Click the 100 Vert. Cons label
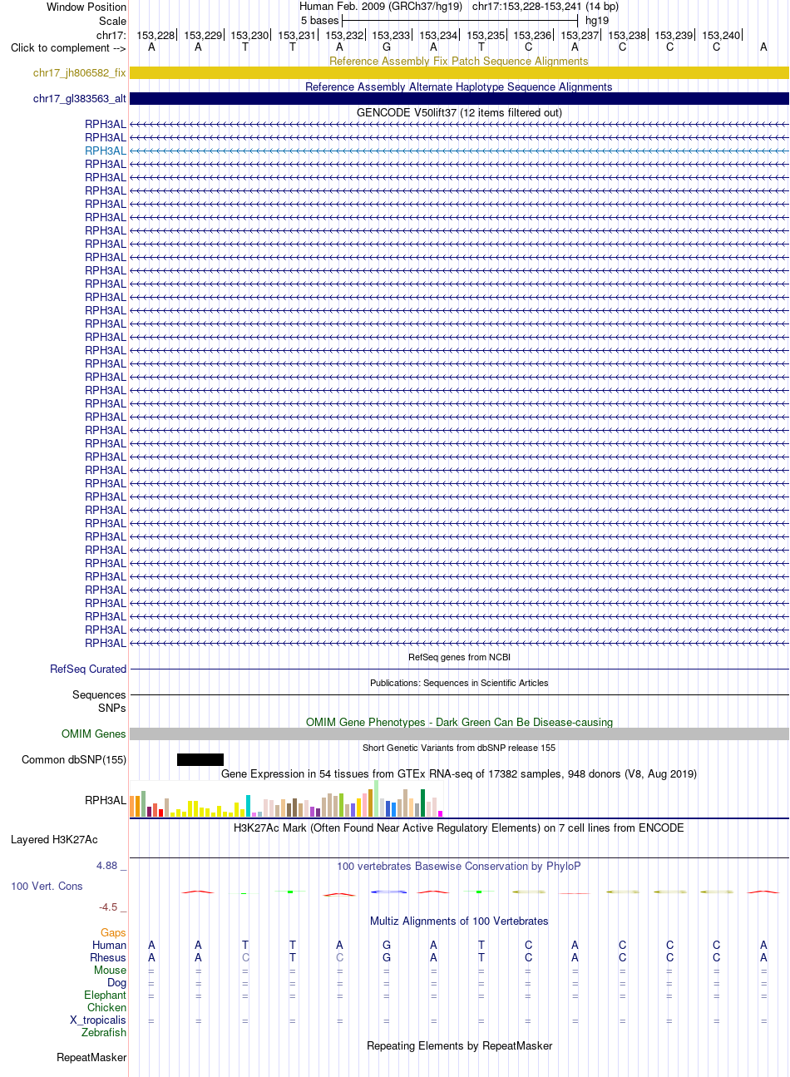The width and height of the screenshot is (790, 1077). [47, 886]
